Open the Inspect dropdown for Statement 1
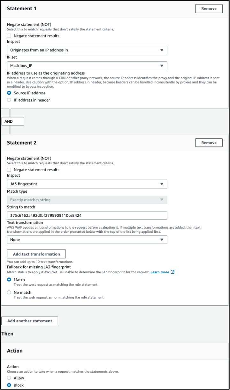230x390 pixels. click(87, 50)
